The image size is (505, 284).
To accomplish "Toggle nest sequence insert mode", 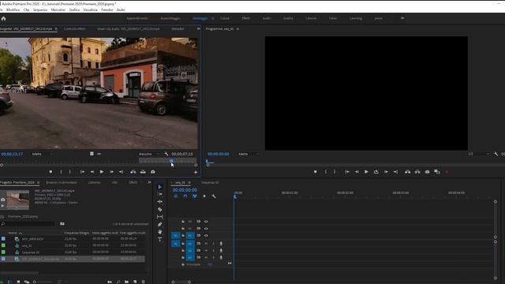I will pos(175,196).
